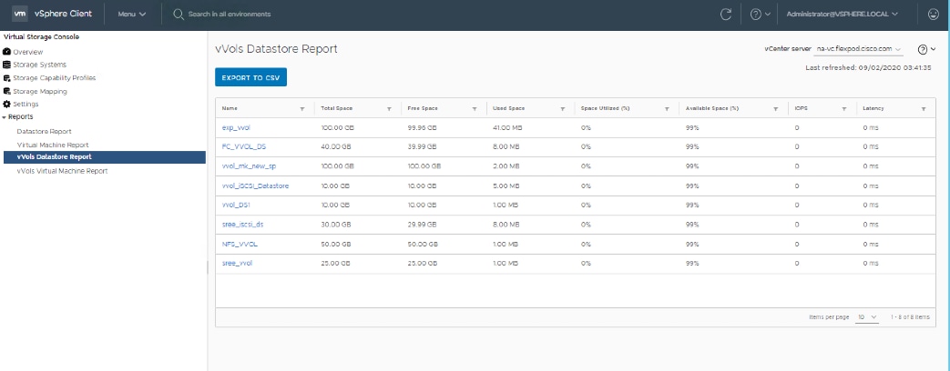Open the vvol_mk_new_sp datastore link
This screenshot has width=950, height=371.
[249, 166]
